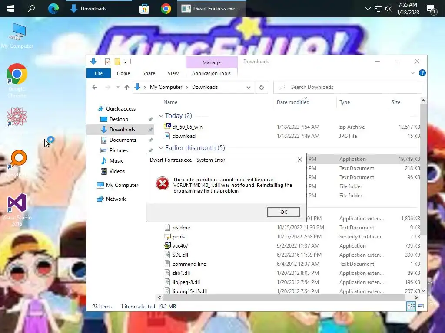Screen dimensions: 445x333
Task: Sort by Size column
Action: 396,102
